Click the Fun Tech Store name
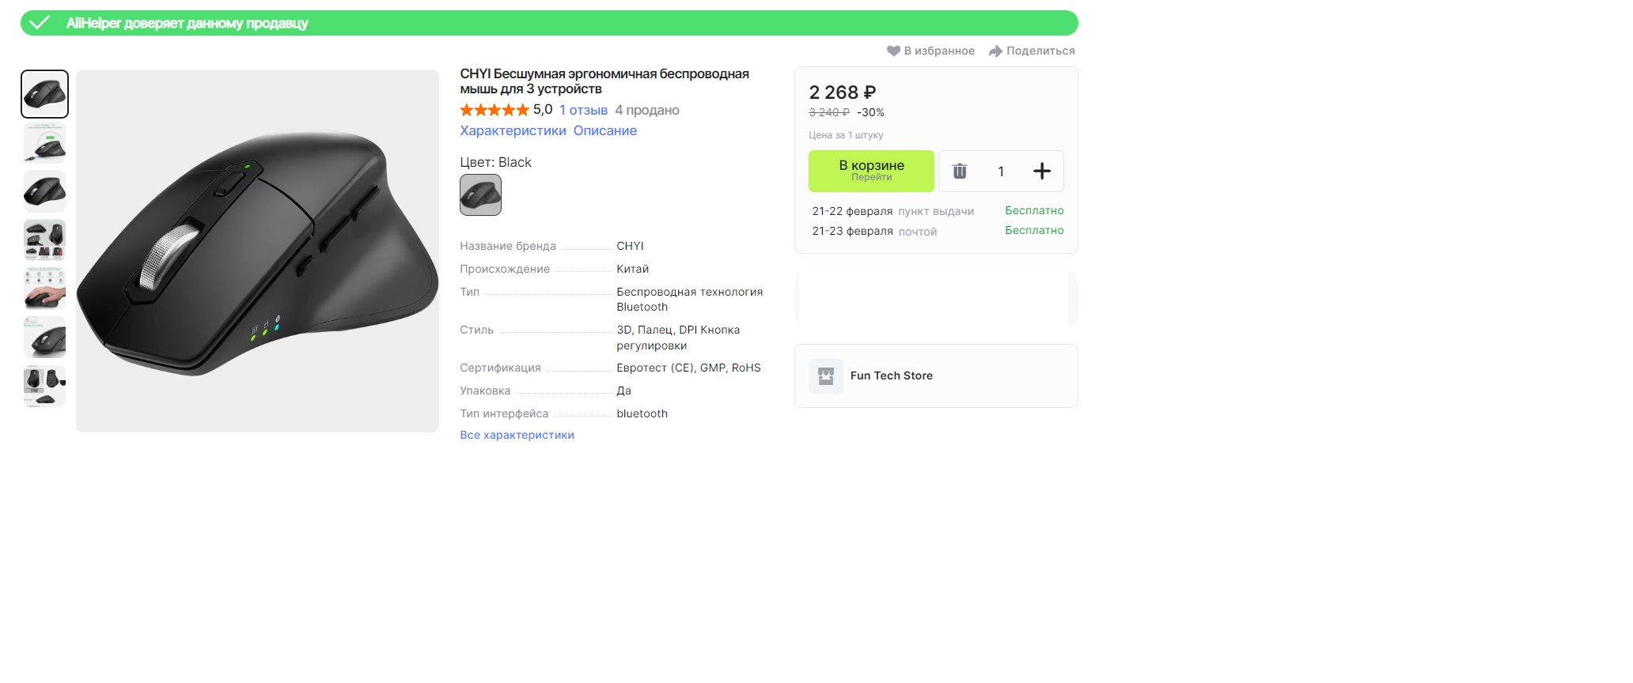 tap(891, 376)
